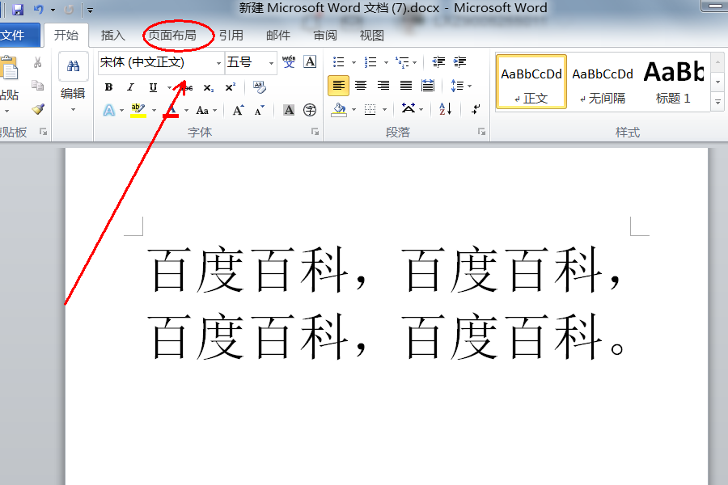Open Customize Quick Access Toolbar dropdown
This screenshot has height=485, width=728.
90,10
